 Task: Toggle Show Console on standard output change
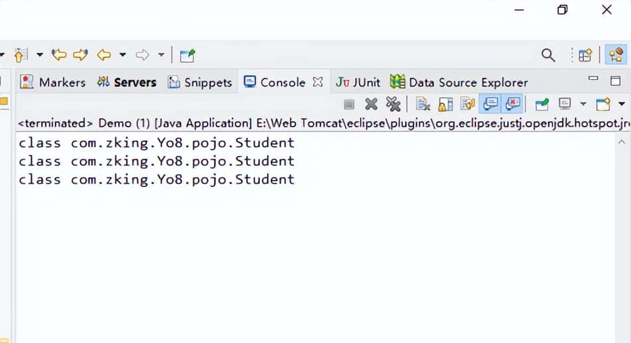click(490, 104)
